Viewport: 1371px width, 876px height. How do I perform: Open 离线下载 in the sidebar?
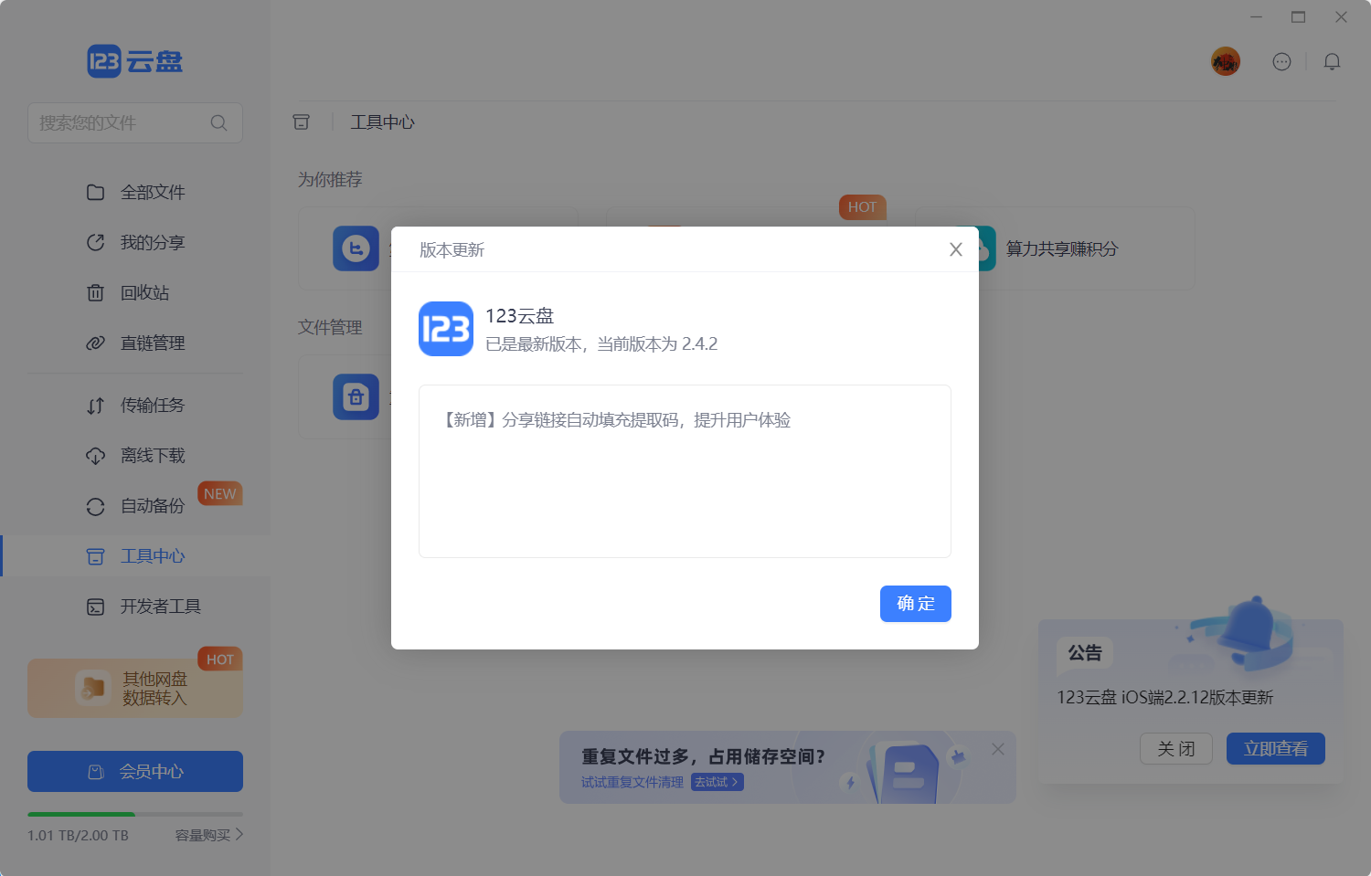click(x=135, y=455)
